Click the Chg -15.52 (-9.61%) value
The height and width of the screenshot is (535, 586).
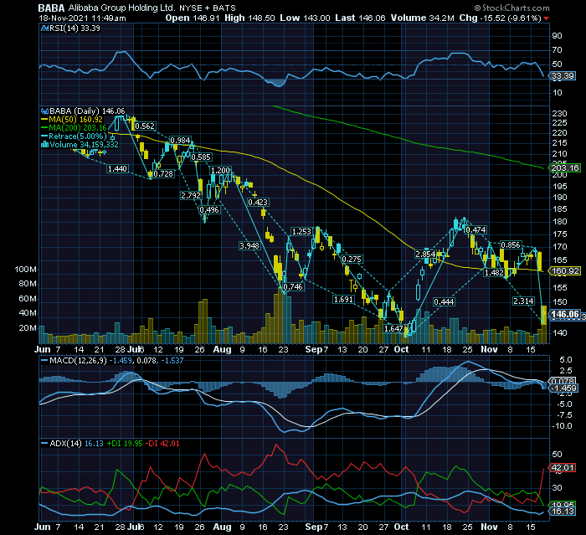click(x=500, y=18)
